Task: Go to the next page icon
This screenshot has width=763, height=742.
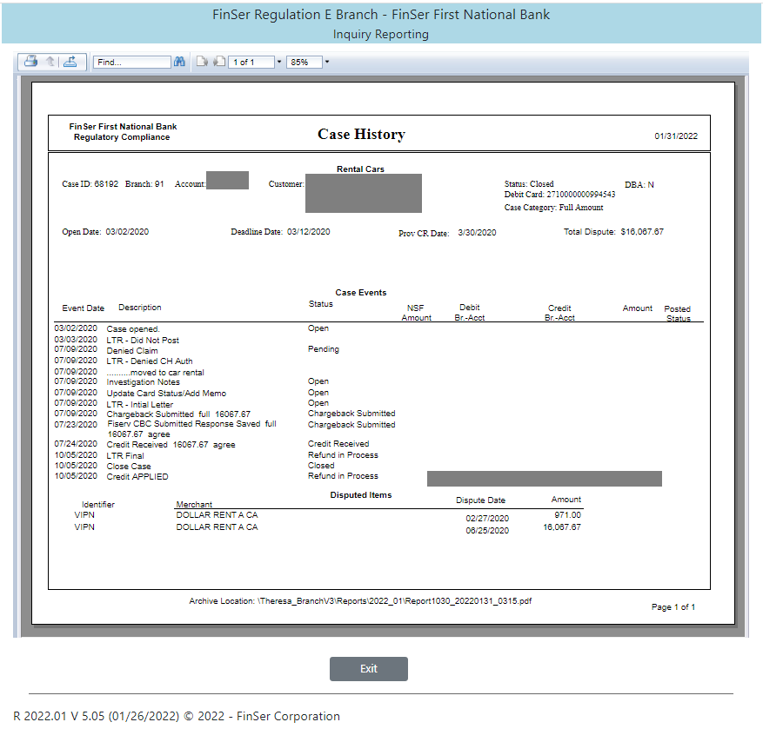Action: pyautogui.click(x=202, y=62)
